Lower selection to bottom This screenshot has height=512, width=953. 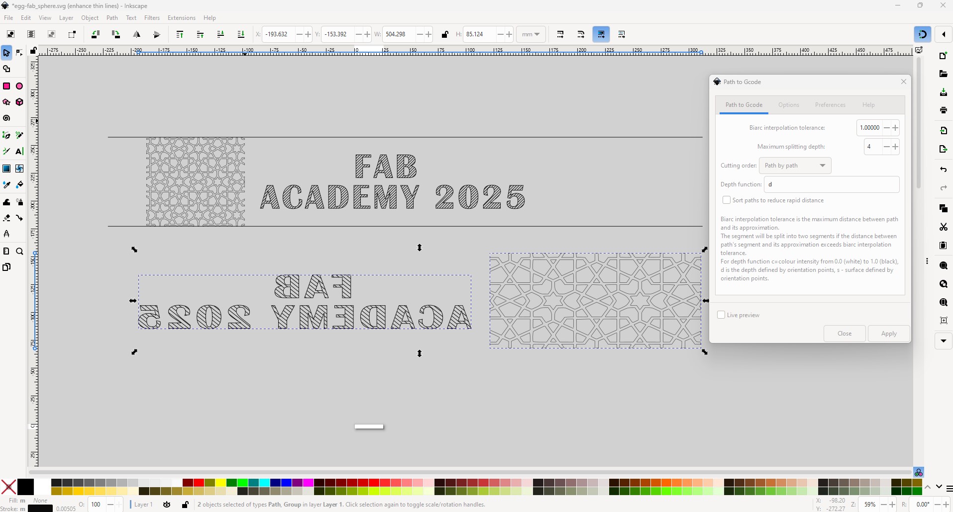pyautogui.click(x=241, y=34)
